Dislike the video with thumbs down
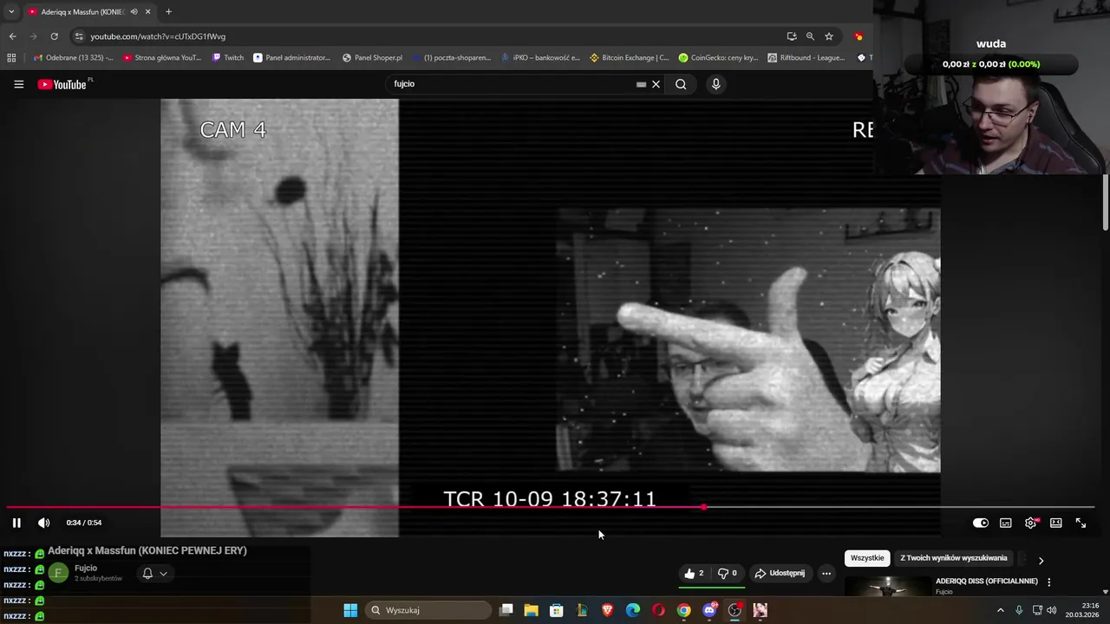Screen dimensions: 1110x624 (x=728, y=573)
